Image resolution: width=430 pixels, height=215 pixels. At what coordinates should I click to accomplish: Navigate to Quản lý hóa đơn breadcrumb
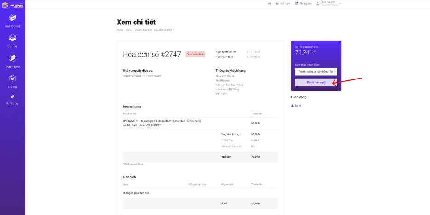[x=143, y=30]
